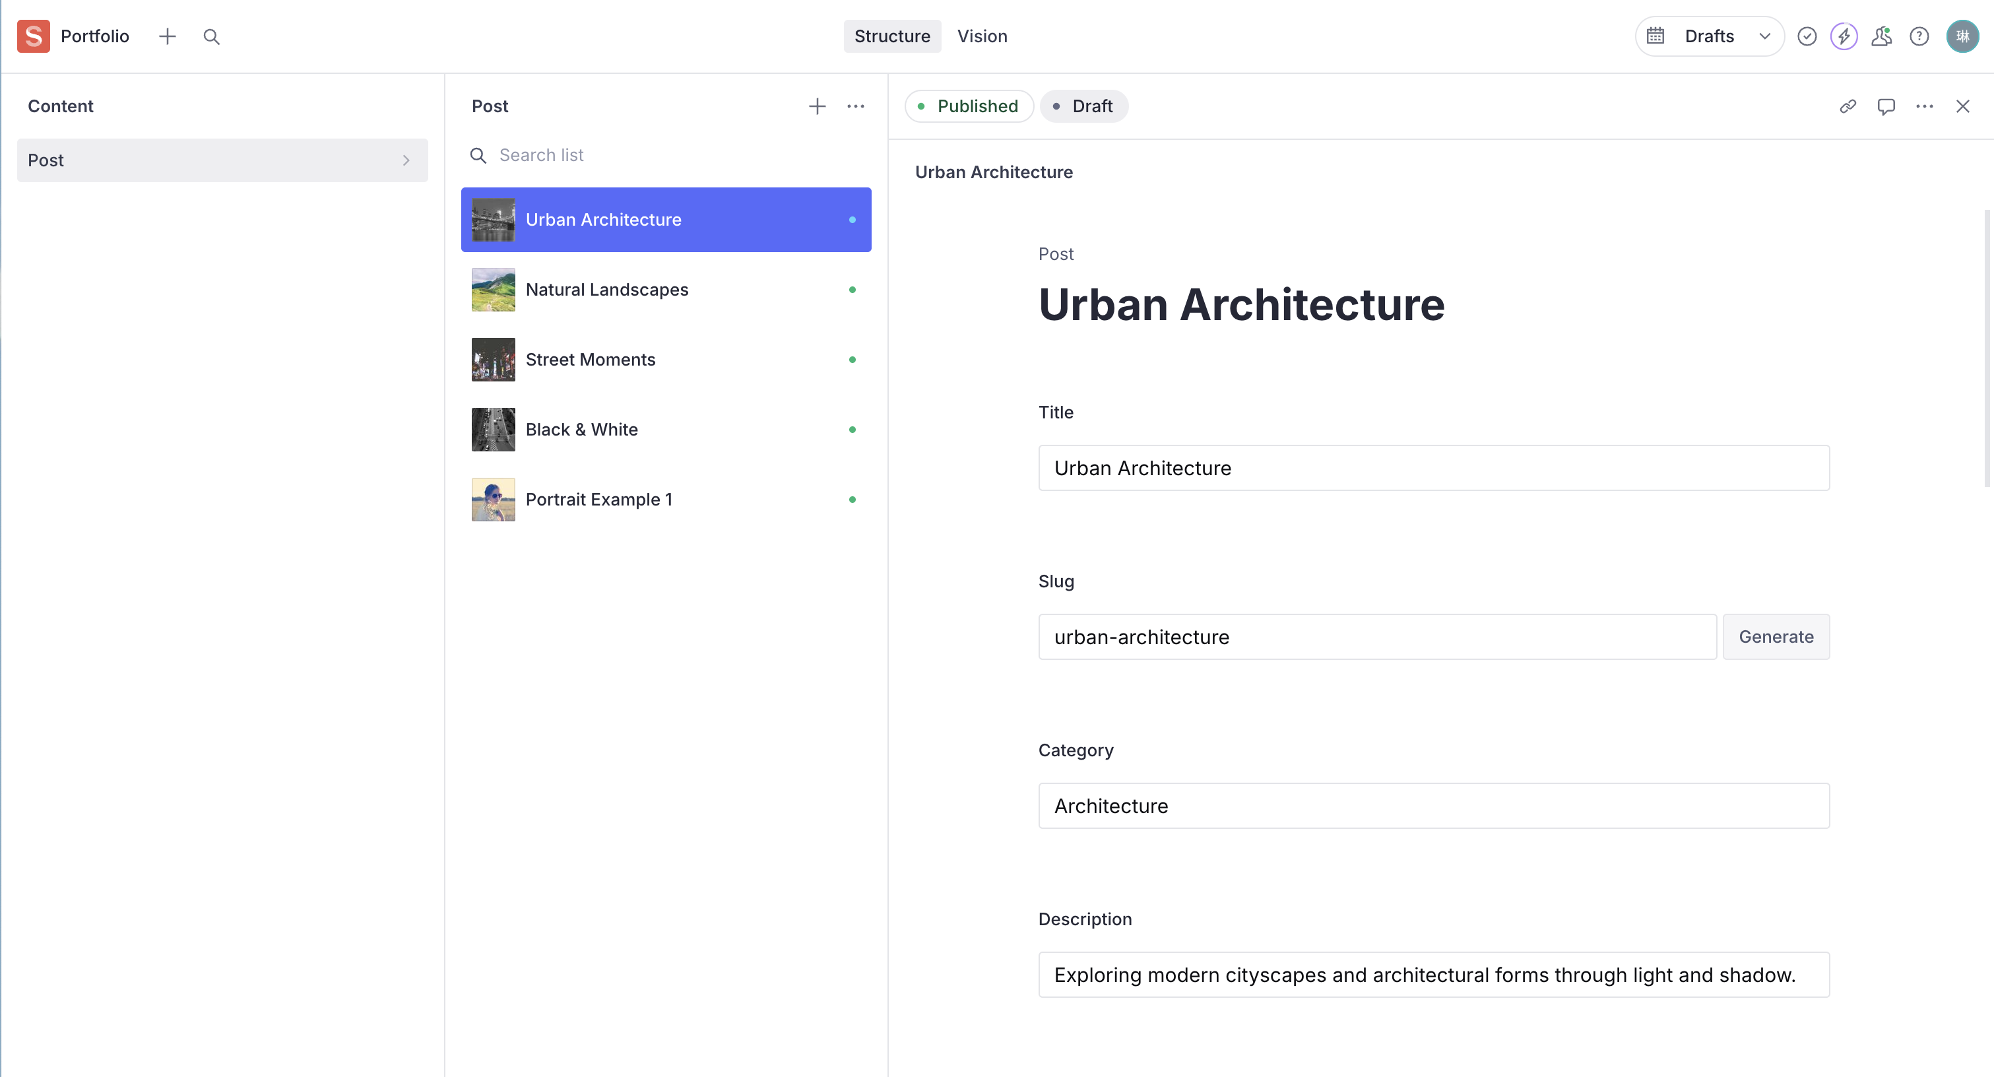The width and height of the screenshot is (1994, 1077).
Task: Click the create new document plus icon
Action: click(167, 36)
